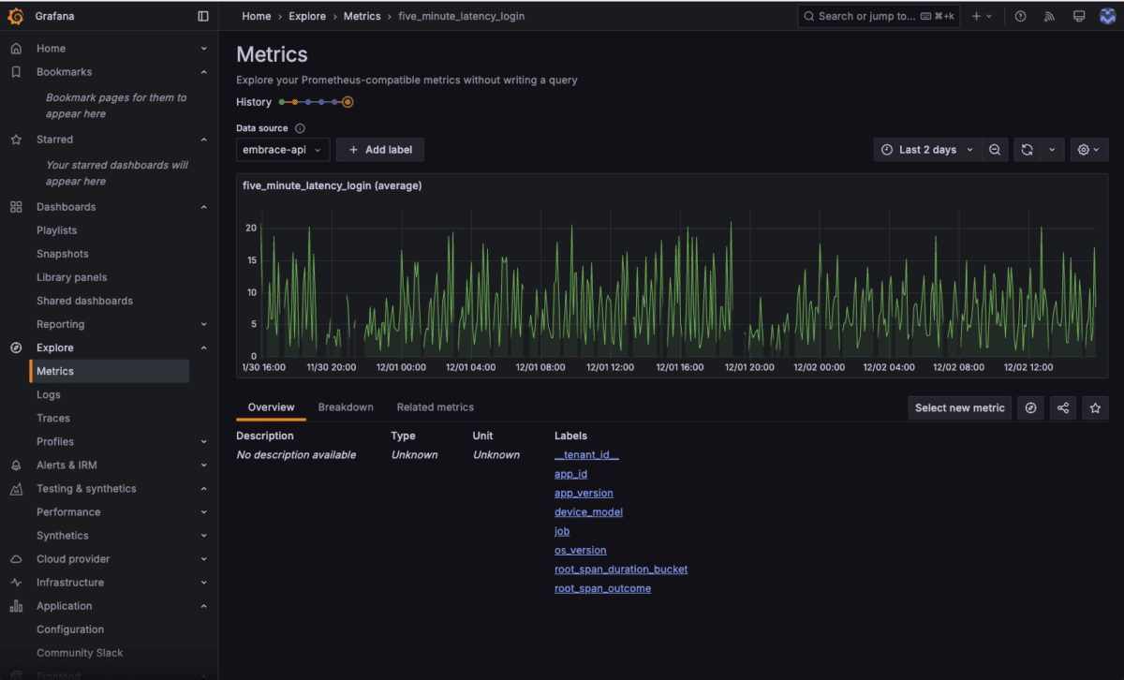Open the embrace-api data source dropdown
Screen dimensions: 1124x680
pos(283,150)
